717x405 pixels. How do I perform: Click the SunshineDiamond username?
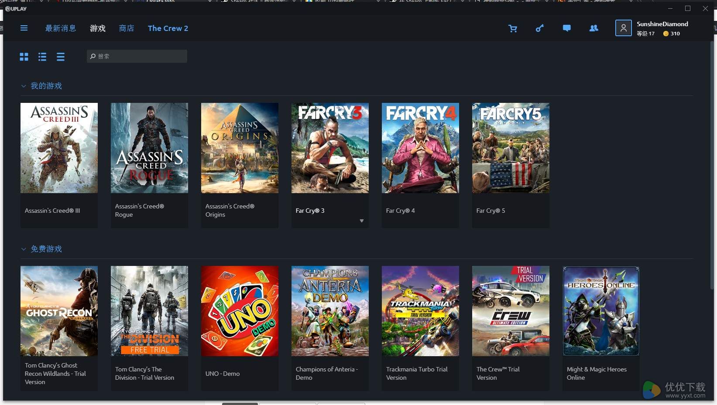pyautogui.click(x=662, y=24)
